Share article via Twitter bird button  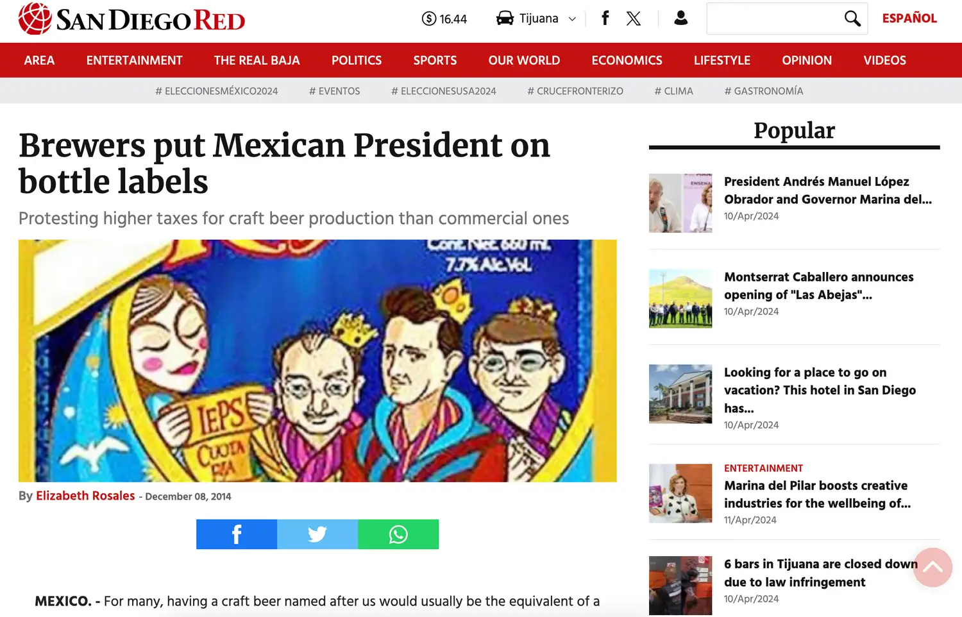[x=317, y=534]
